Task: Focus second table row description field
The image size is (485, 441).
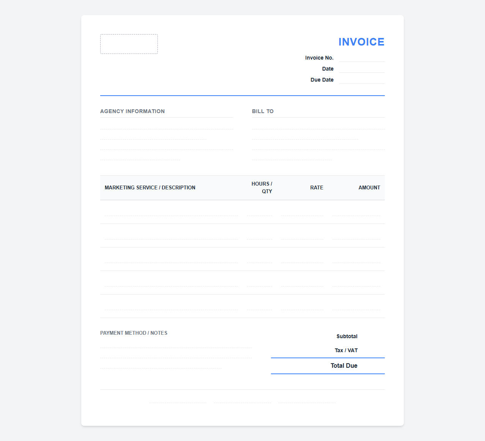Action: (x=171, y=235)
